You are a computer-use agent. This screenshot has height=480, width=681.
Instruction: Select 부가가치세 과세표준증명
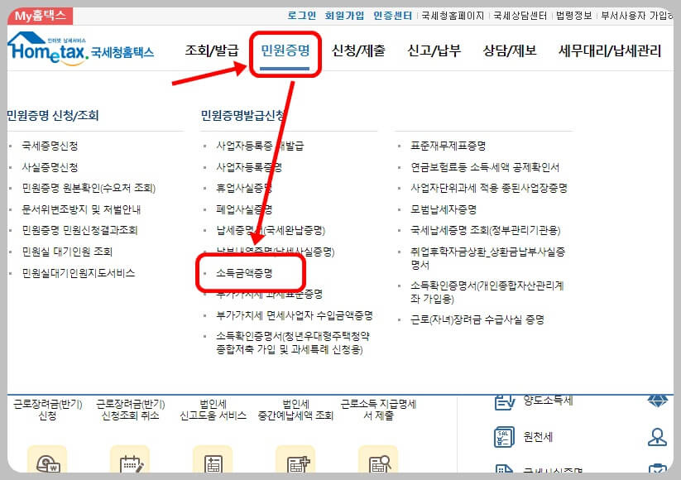(x=269, y=294)
